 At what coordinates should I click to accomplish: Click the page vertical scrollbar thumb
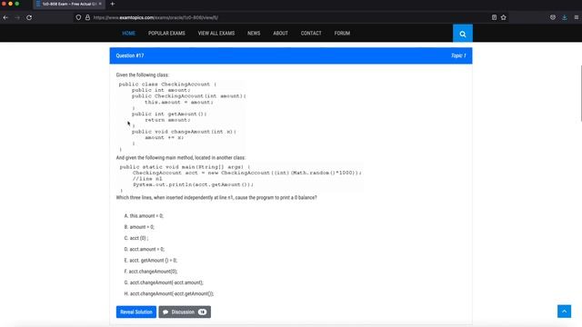[580, 94]
